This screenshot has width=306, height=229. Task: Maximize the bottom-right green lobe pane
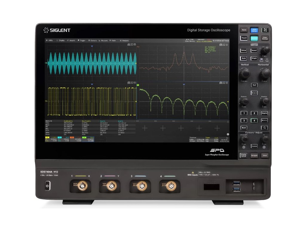224,83
